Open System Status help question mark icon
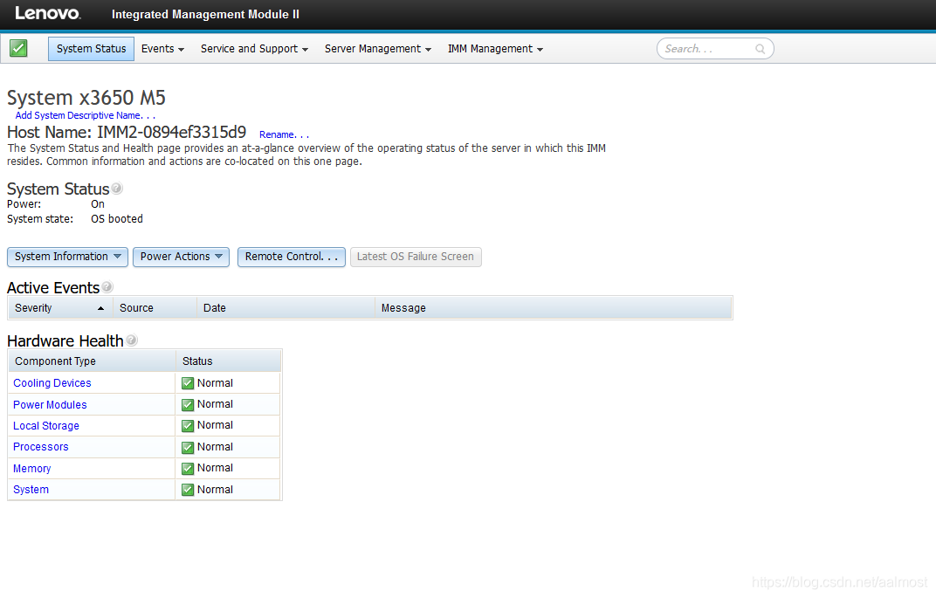This screenshot has height=598, width=936. pos(117,188)
